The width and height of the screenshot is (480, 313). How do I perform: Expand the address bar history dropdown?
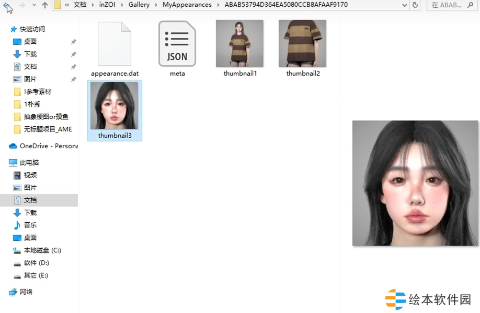(x=405, y=5)
